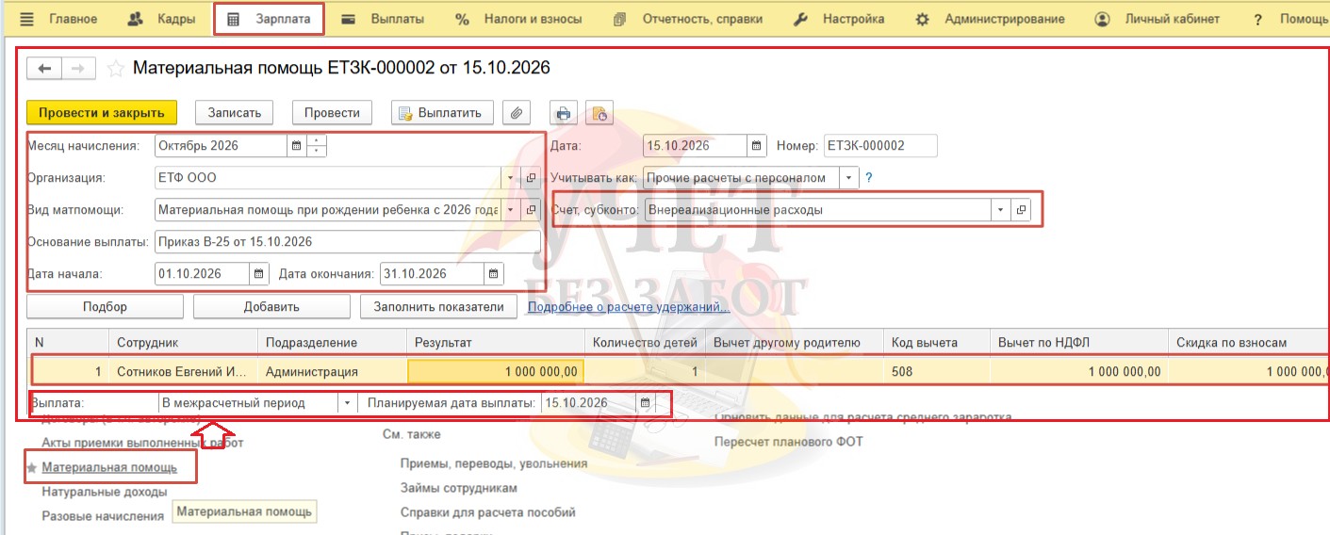Image resolution: width=1330 pixels, height=535 pixels.
Task: Open the Налоги и взносы section
Action: (x=518, y=19)
